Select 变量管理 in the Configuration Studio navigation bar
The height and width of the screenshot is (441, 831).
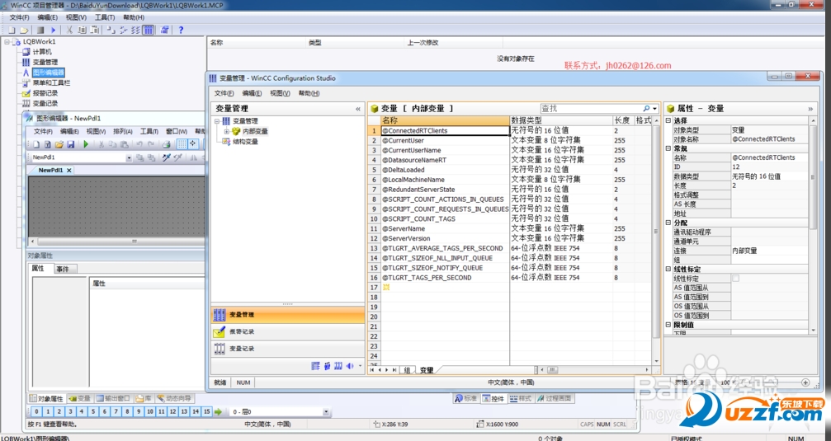288,315
